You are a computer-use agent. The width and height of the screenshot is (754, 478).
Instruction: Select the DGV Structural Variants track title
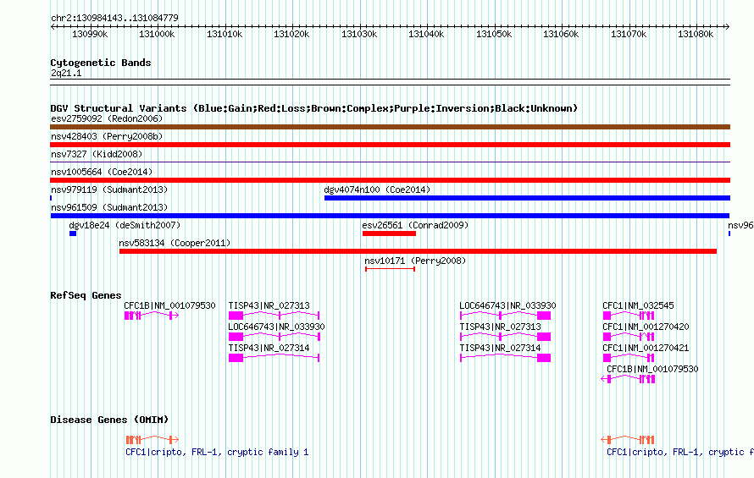pos(313,108)
